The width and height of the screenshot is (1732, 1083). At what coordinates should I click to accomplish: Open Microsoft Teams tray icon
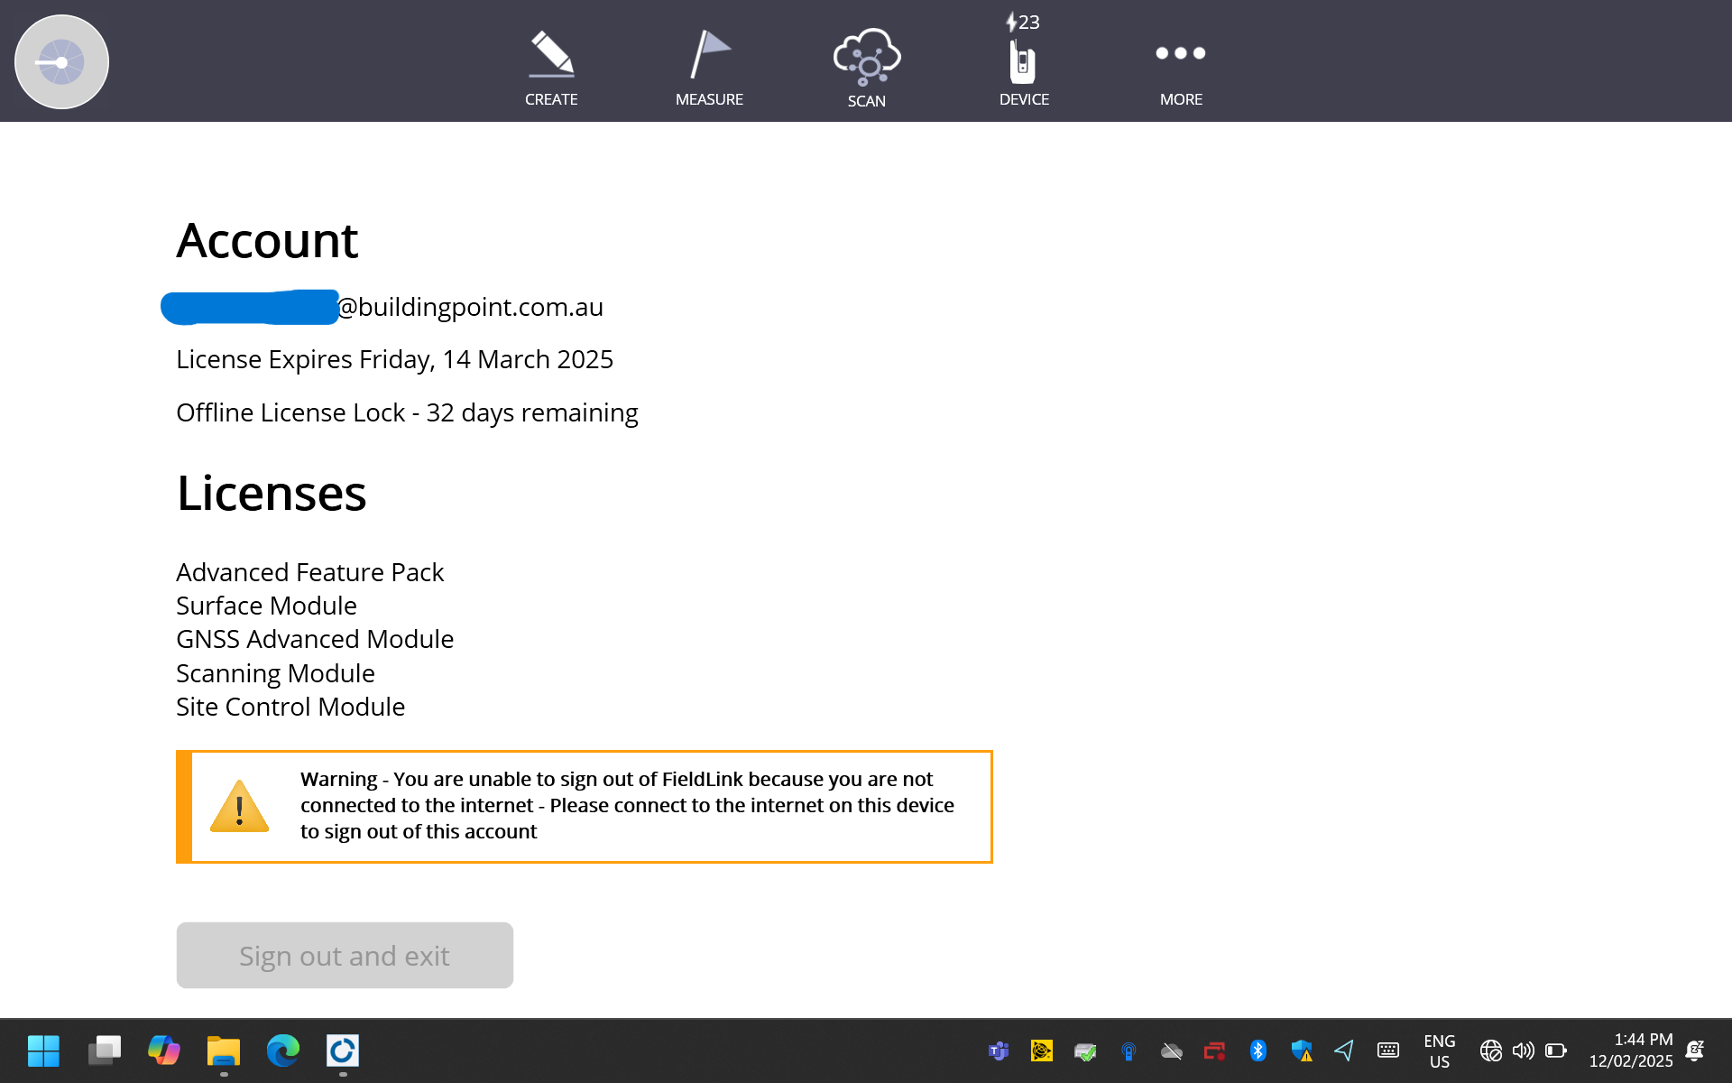(x=998, y=1051)
